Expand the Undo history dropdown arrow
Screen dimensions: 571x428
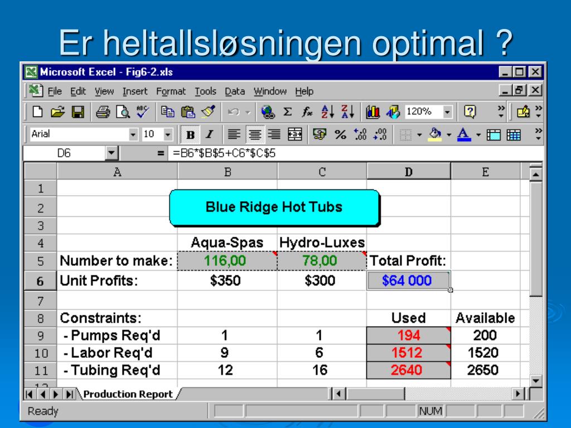click(x=248, y=112)
